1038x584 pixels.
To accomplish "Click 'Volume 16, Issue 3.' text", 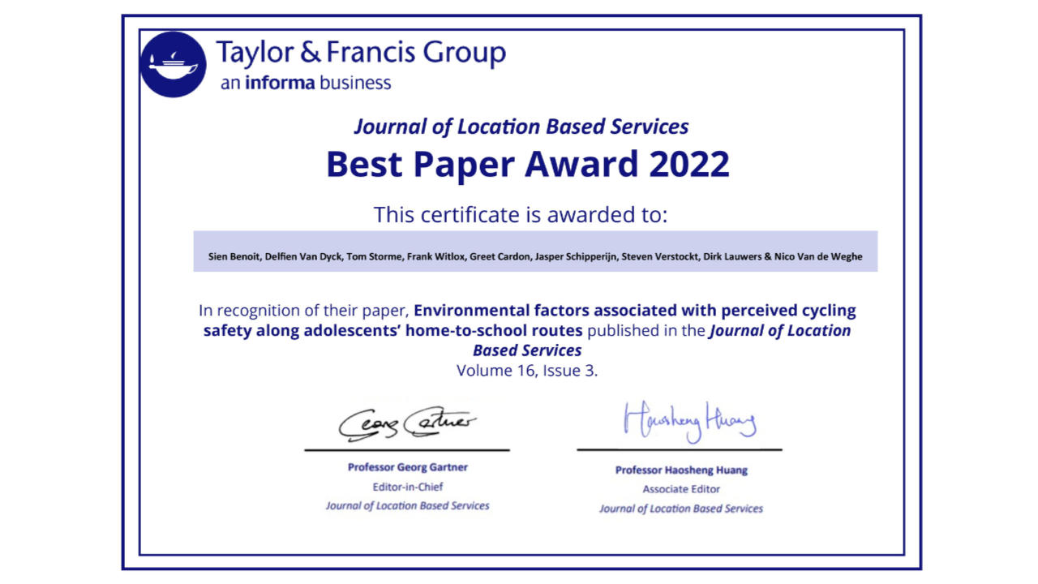I will pos(527,371).
